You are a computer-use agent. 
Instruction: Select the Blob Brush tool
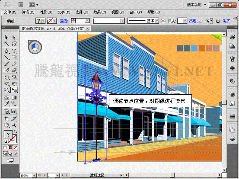click(x=6, y=70)
